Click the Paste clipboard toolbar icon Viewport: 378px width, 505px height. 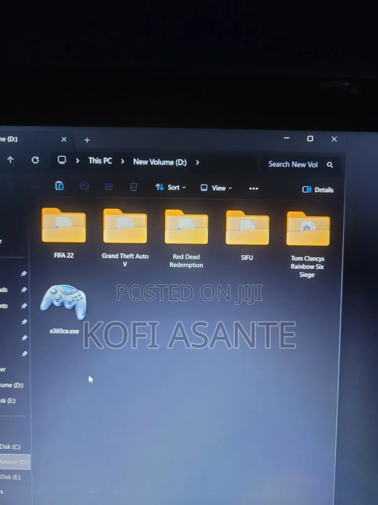point(59,186)
